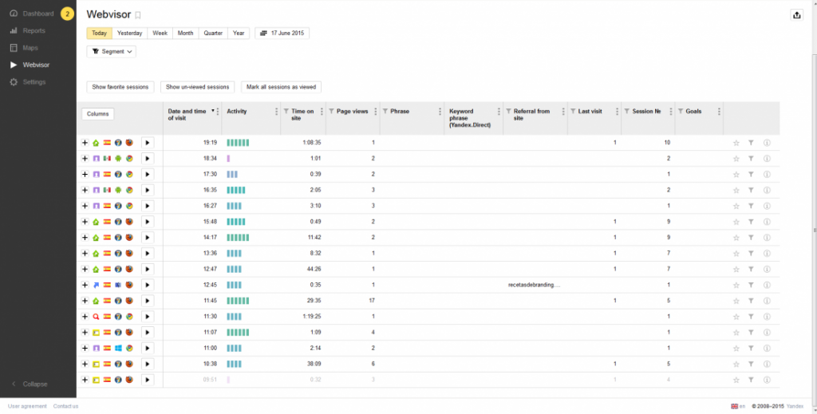Open Goals column filter icon
This screenshot has height=414, width=817.
pyautogui.click(x=681, y=112)
